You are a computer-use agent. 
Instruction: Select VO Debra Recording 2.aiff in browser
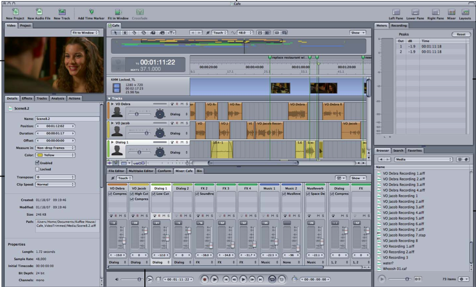click(x=403, y=179)
